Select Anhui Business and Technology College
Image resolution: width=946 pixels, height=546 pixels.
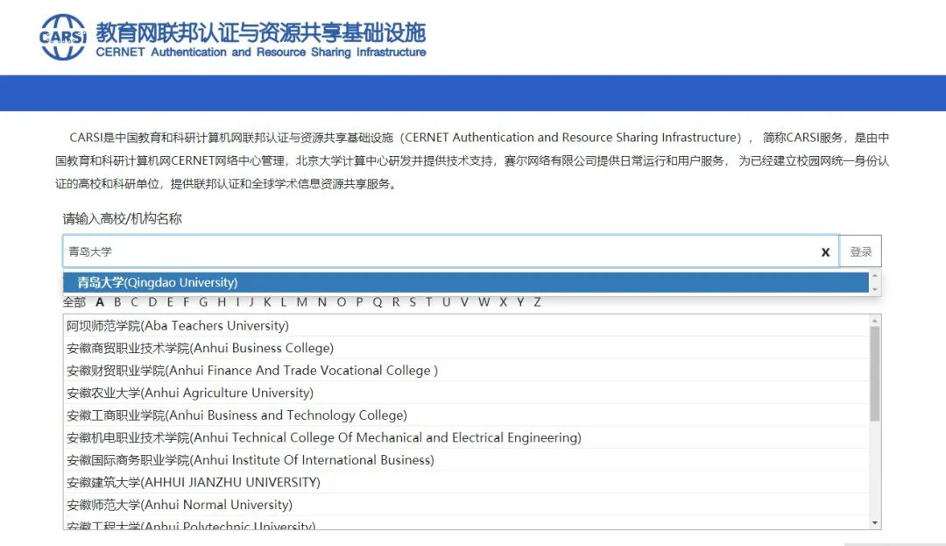(x=466, y=415)
